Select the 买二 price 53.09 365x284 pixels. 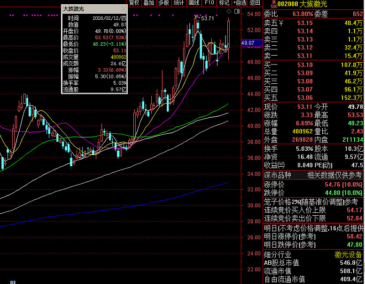pos(305,73)
